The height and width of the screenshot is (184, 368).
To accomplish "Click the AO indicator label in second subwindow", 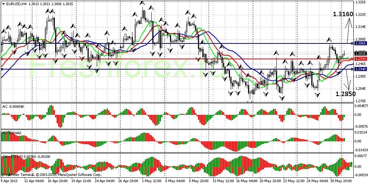I will [5, 132].
